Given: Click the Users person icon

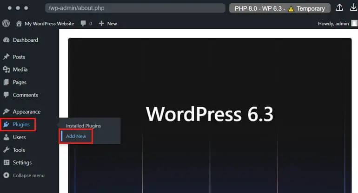Looking at the screenshot, I should click(x=7, y=137).
